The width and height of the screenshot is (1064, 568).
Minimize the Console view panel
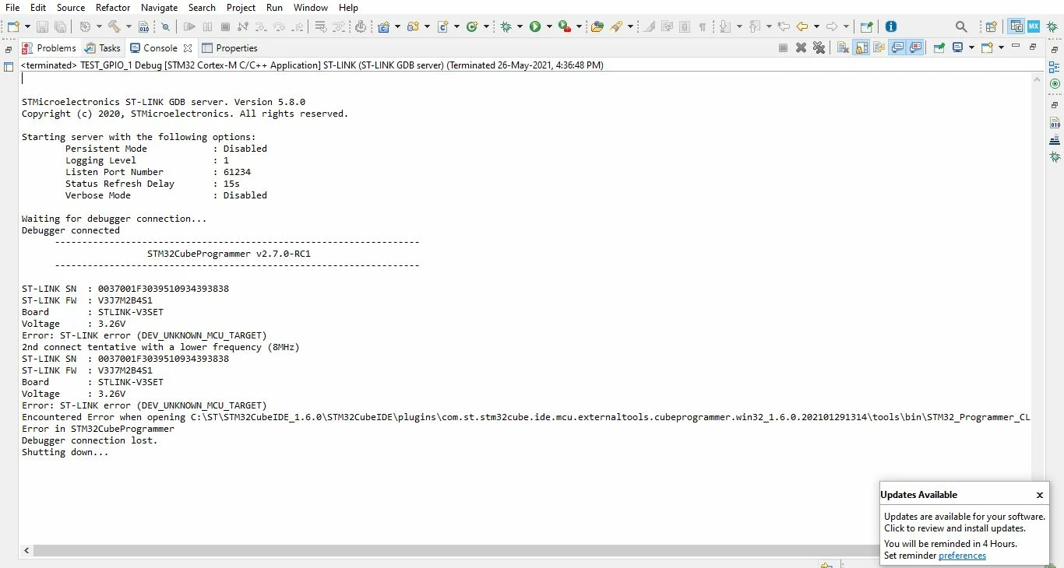(x=1015, y=46)
